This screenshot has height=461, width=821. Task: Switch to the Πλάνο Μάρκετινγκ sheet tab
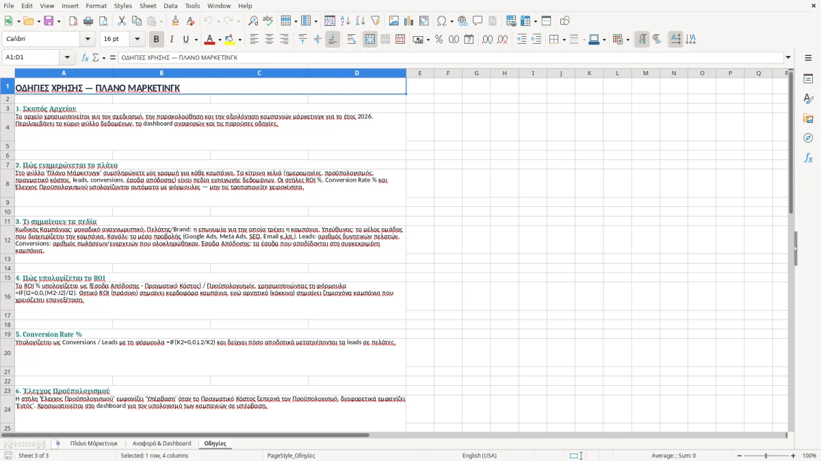pos(94,443)
